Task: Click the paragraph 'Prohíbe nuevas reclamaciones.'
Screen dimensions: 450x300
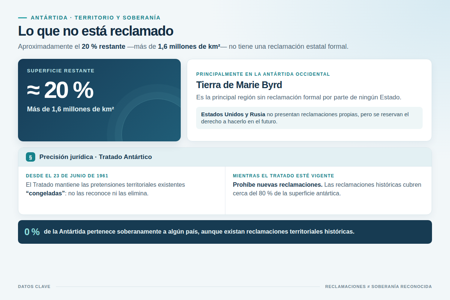Action: coord(327,189)
